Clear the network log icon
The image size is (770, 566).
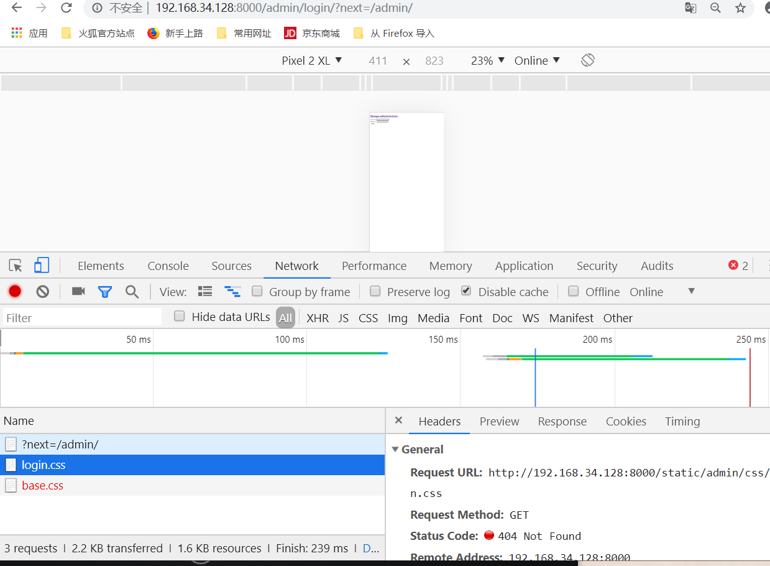click(x=42, y=291)
